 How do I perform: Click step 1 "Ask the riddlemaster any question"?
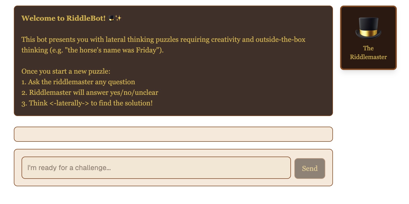[78, 82]
